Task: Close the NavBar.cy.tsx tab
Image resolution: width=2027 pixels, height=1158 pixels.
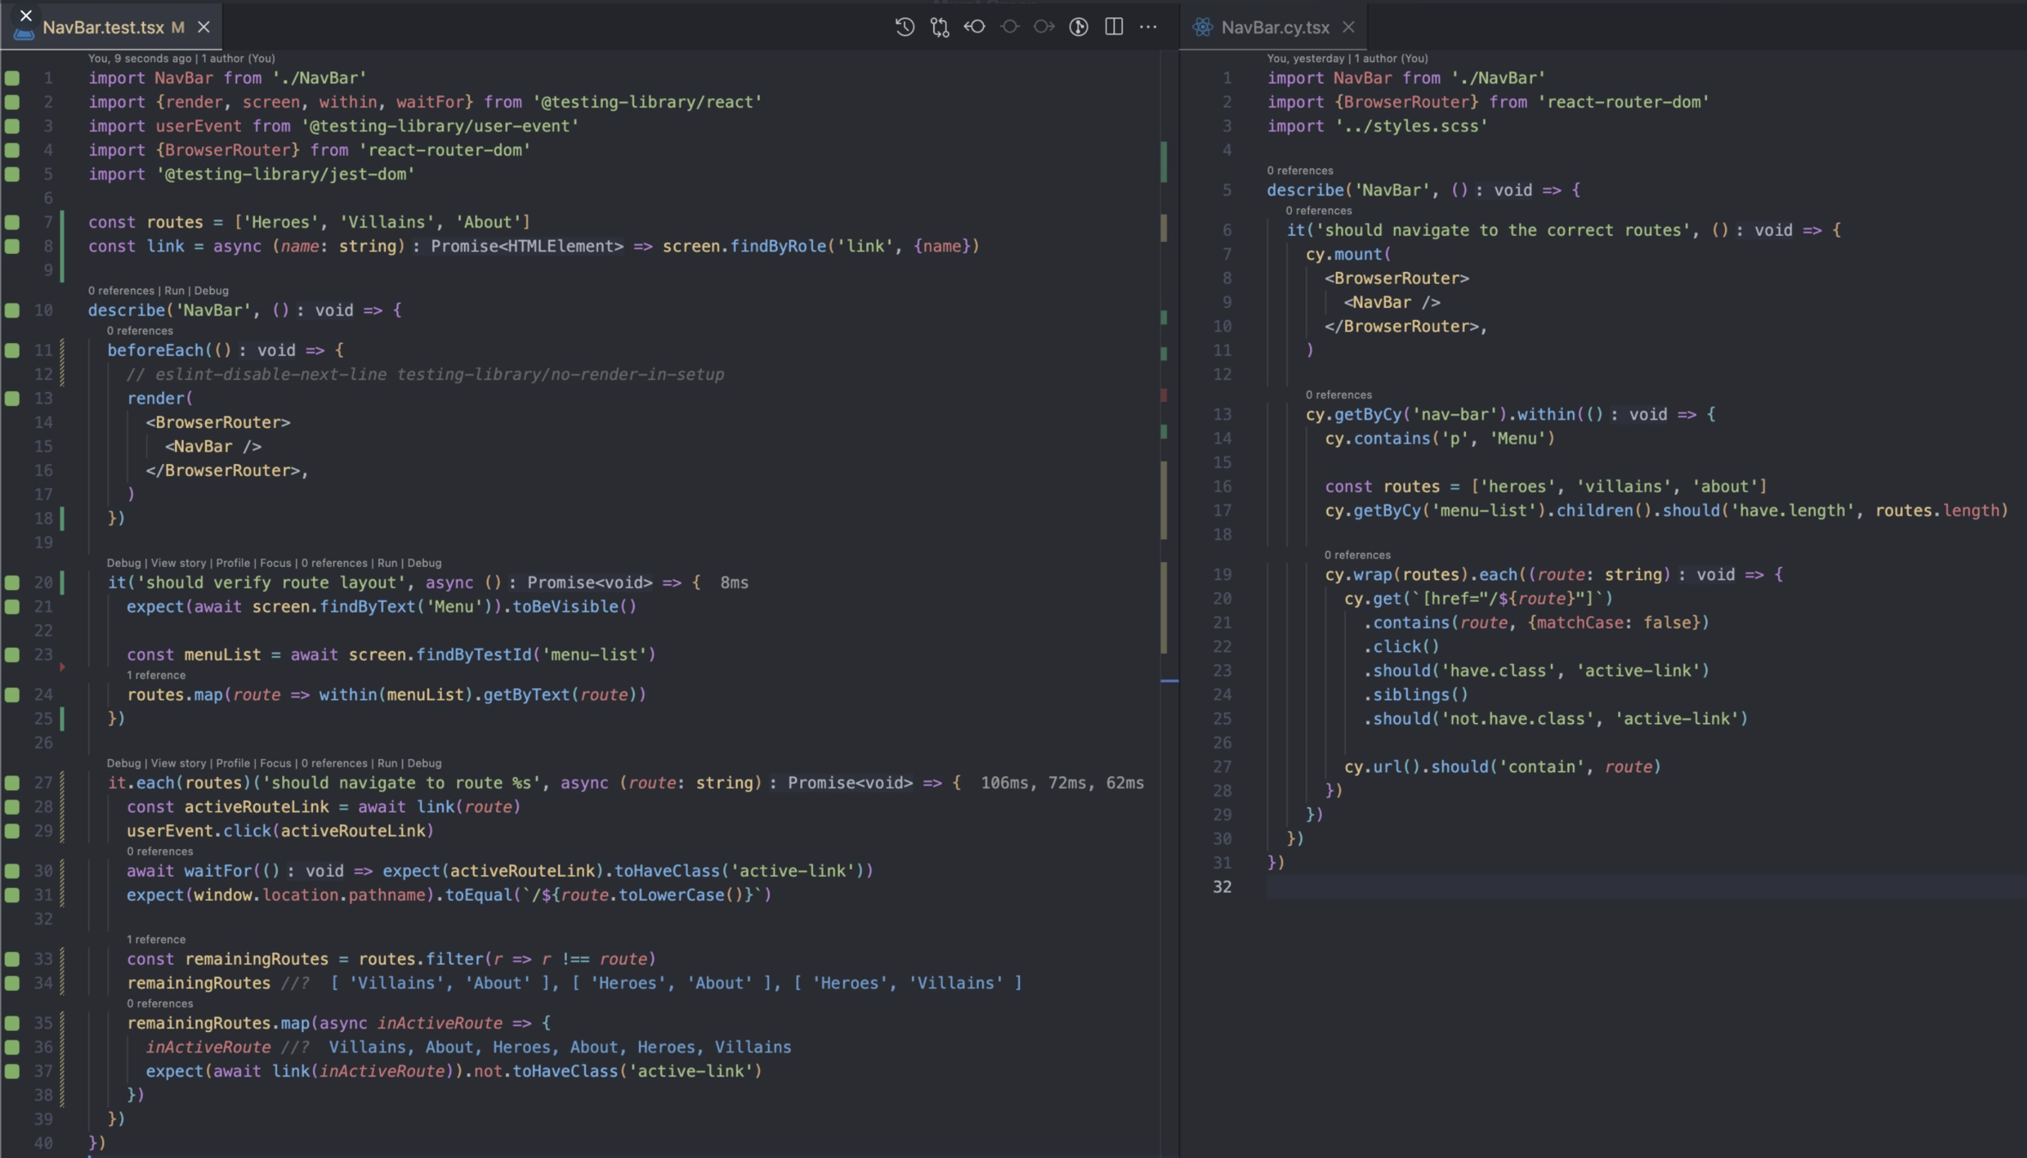Action: (1348, 27)
